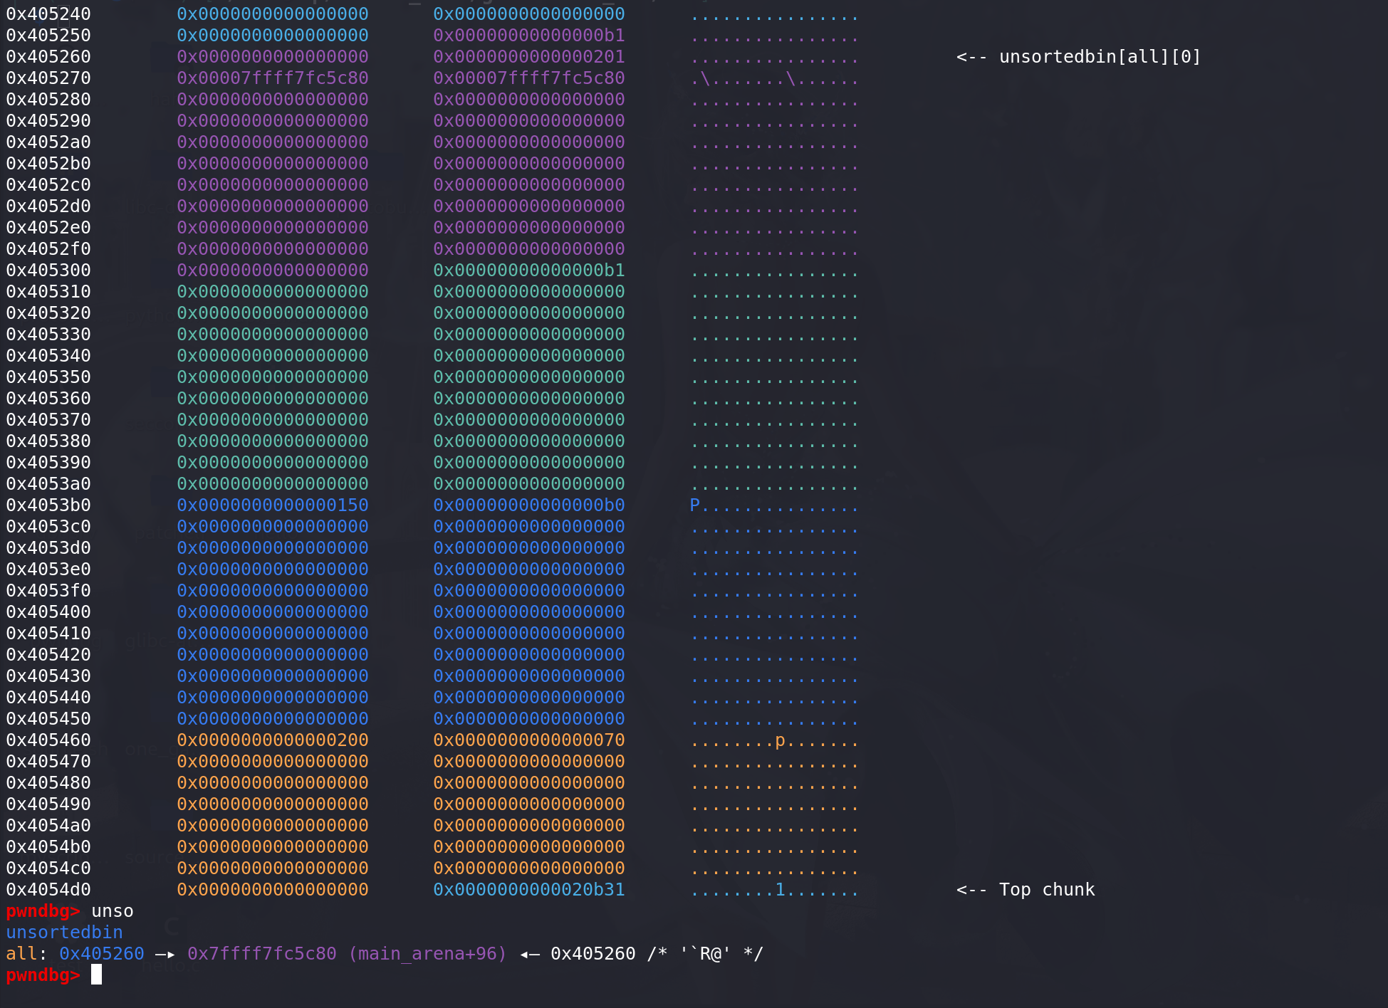Select the value 0x0000000000000201

529,57
